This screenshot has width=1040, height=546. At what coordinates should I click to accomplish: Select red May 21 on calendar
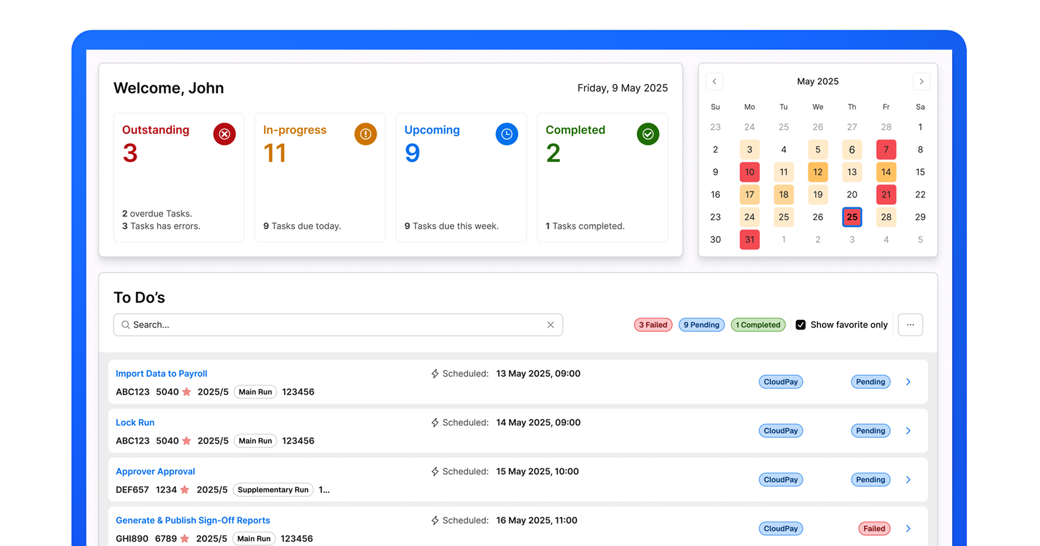886,194
